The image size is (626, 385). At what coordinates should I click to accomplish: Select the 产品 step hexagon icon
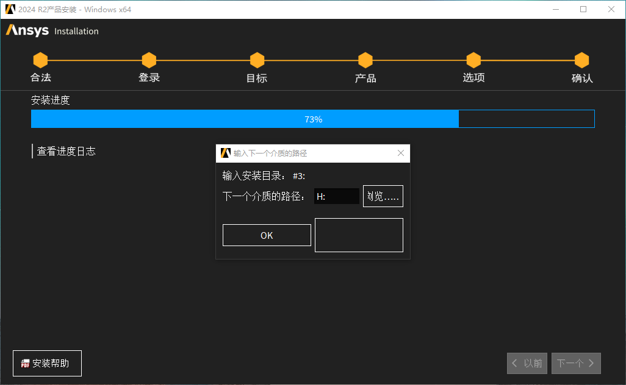[365, 59]
